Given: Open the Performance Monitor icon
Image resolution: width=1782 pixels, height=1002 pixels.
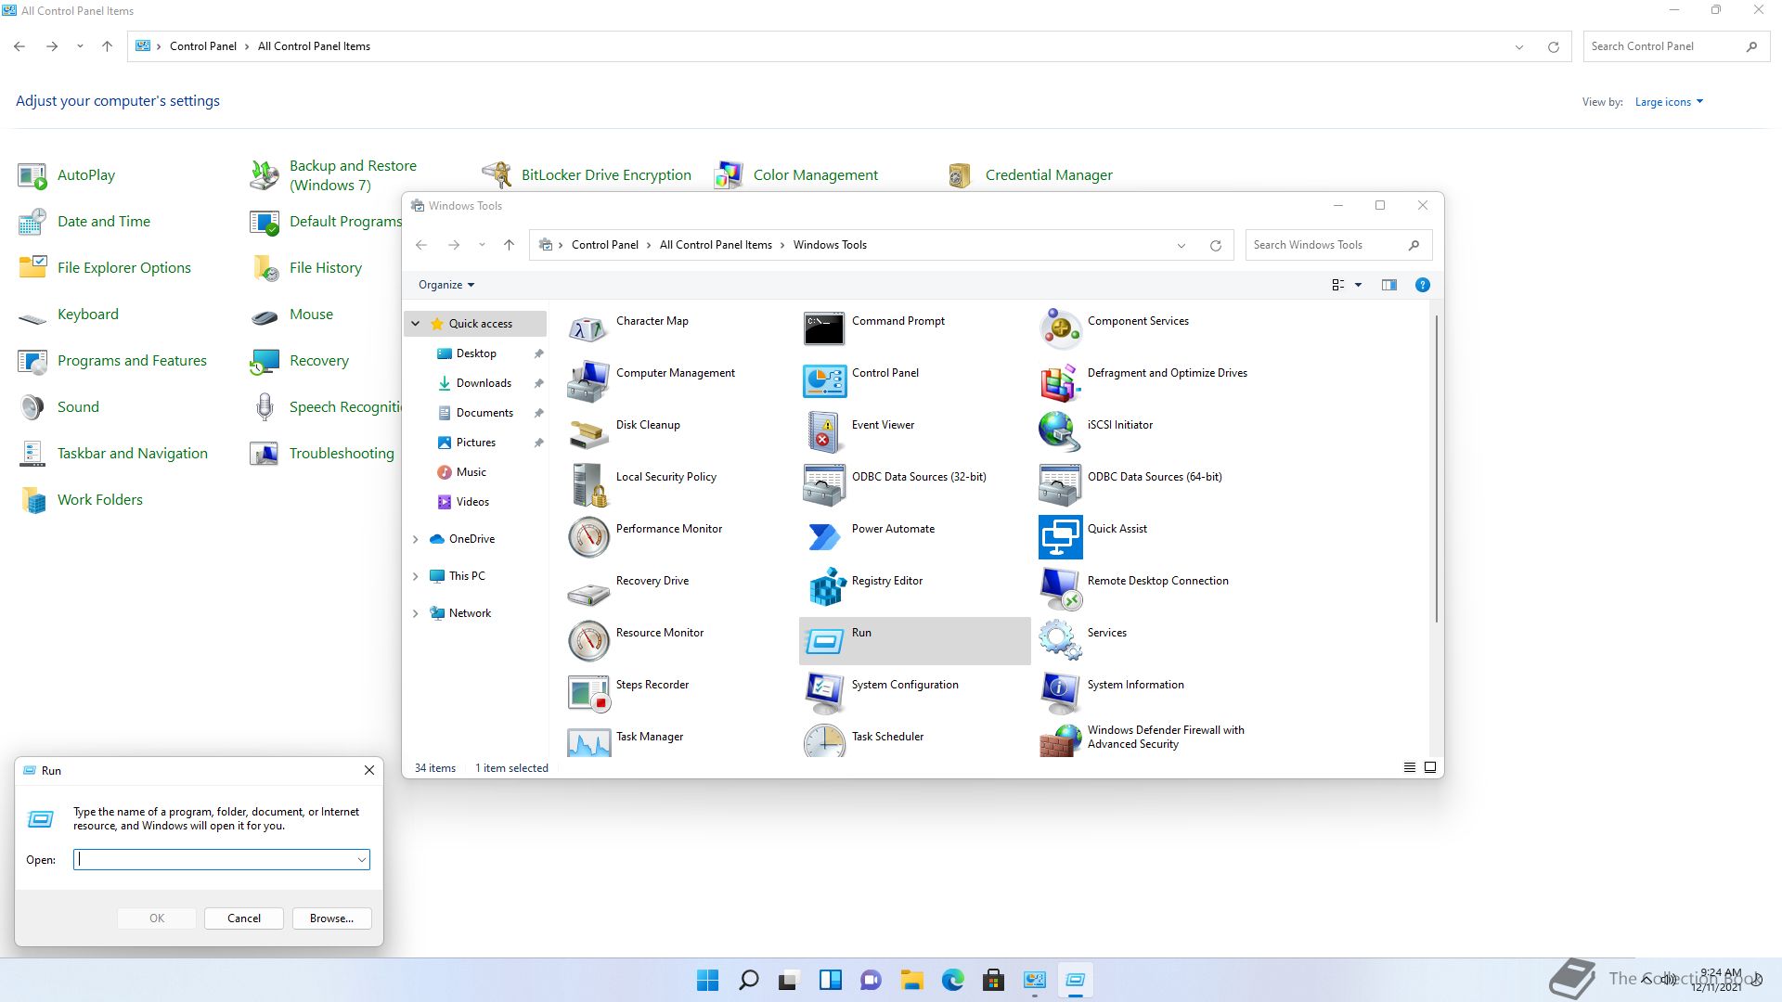Looking at the screenshot, I should click(x=588, y=536).
